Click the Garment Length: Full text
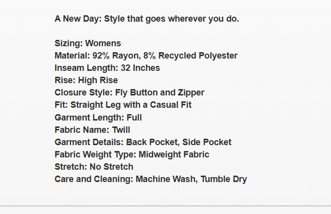The image size is (331, 214). click(98, 118)
